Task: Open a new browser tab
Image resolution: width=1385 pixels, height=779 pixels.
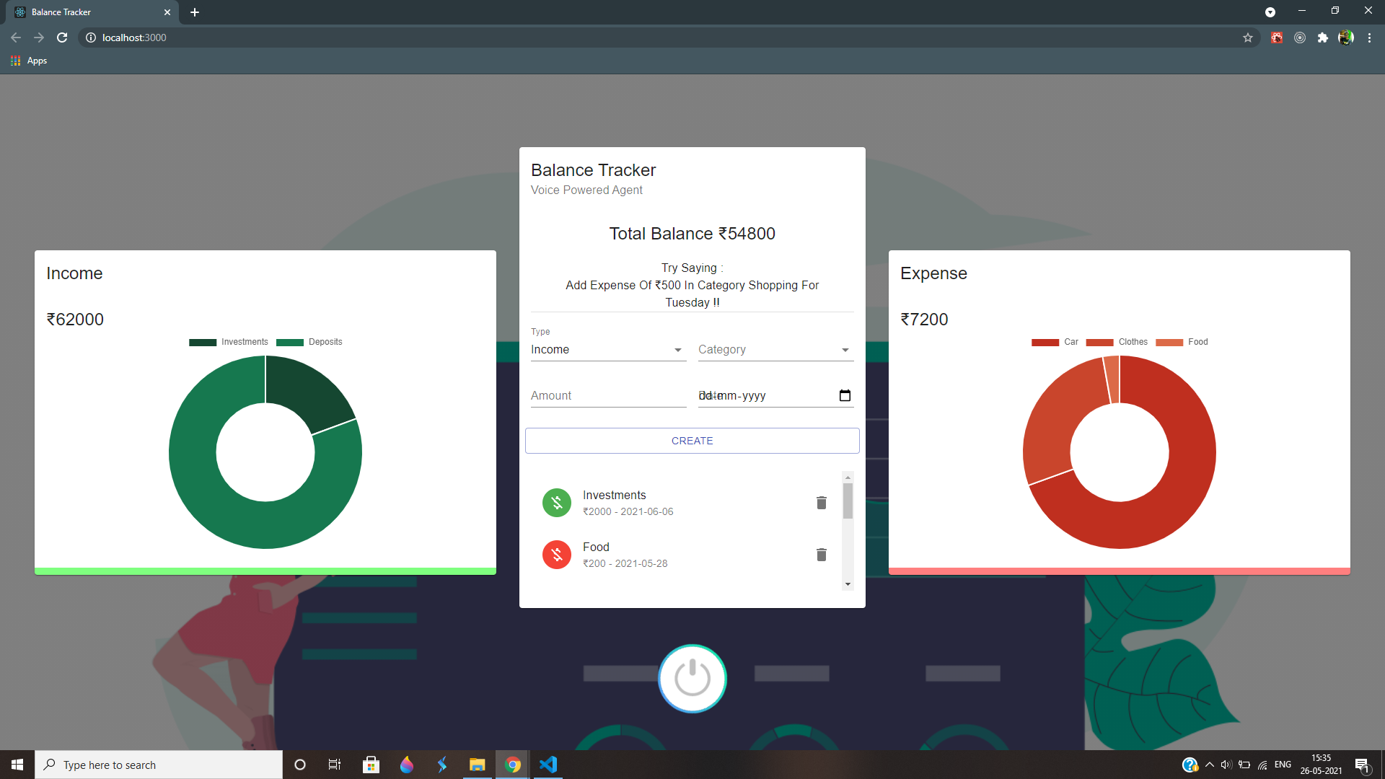Action: pyautogui.click(x=195, y=12)
